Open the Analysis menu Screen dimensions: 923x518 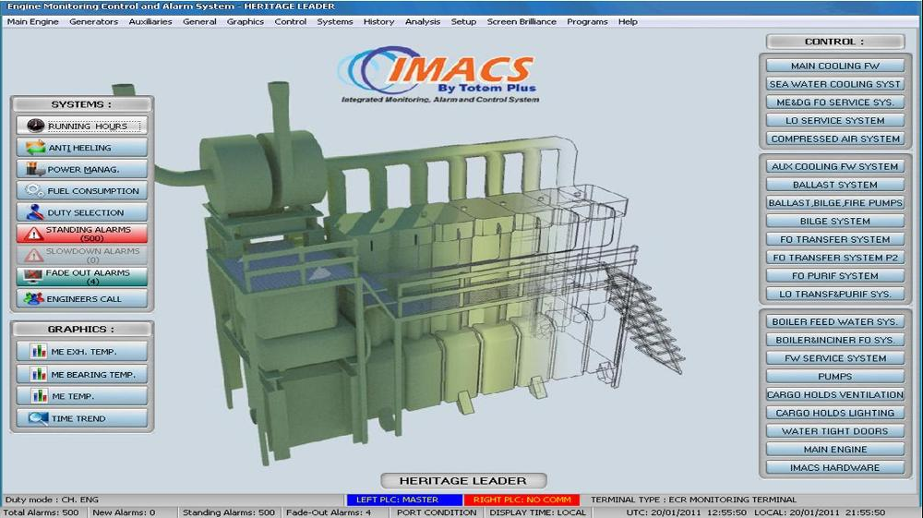pos(423,21)
